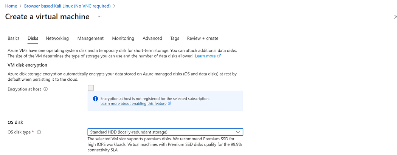This screenshot has height=155, width=397.
Task: Switch to the Basics tab
Action: (x=14, y=38)
